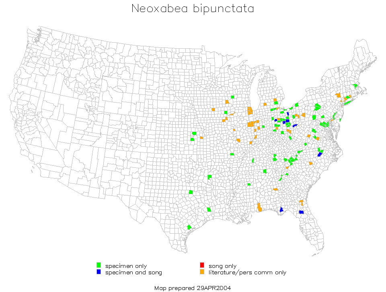Click the green 'specimen only' legend swatch
Viewport: 386px width, 292px height.
[x=99, y=265]
